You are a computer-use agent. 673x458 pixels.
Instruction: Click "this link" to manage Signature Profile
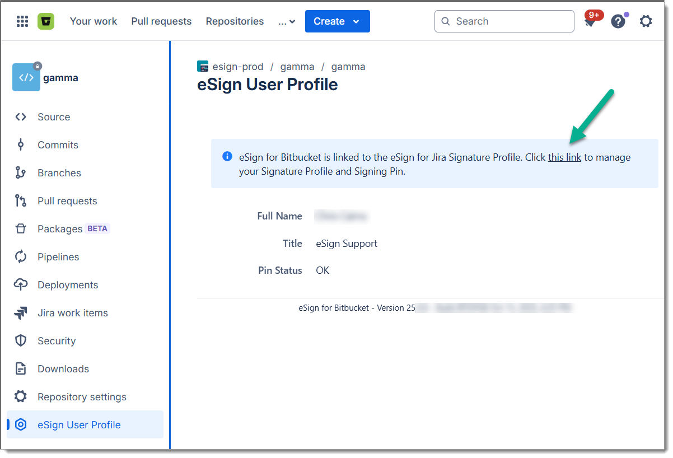(564, 157)
